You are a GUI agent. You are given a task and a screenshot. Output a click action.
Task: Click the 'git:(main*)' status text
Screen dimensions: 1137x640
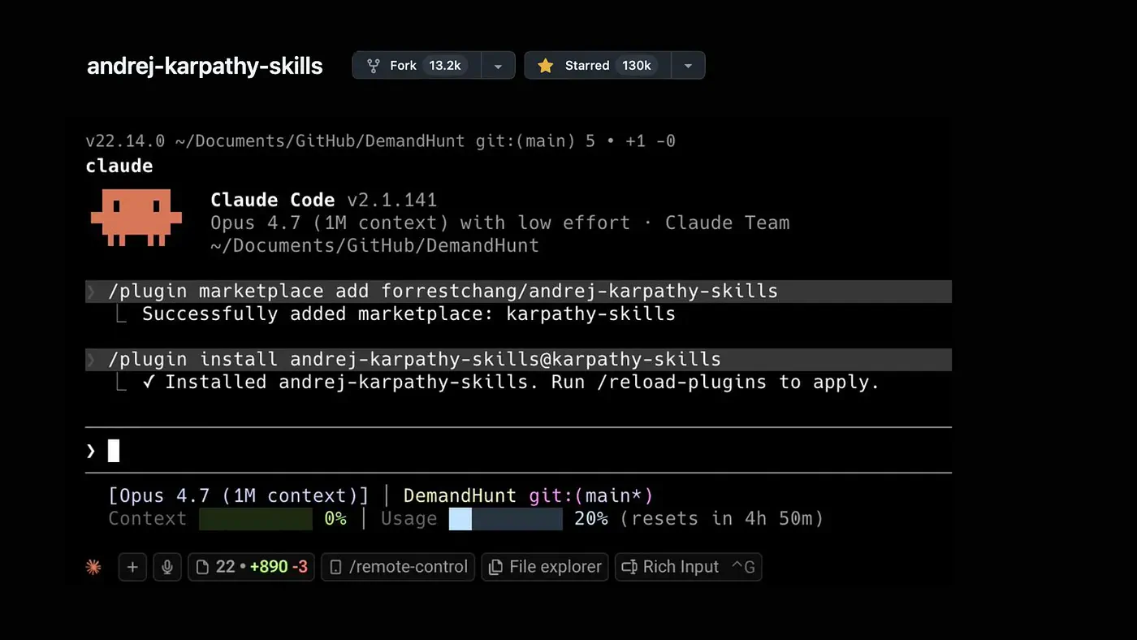pos(591,495)
